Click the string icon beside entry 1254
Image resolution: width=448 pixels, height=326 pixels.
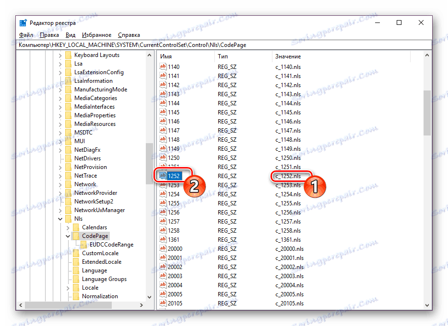(163, 194)
